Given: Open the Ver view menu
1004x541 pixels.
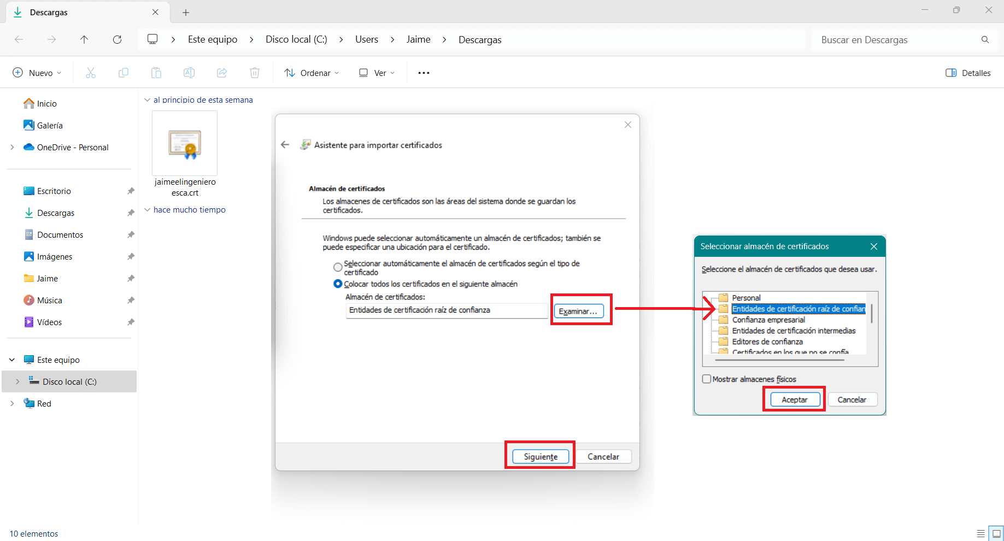Looking at the screenshot, I should pyautogui.click(x=377, y=73).
